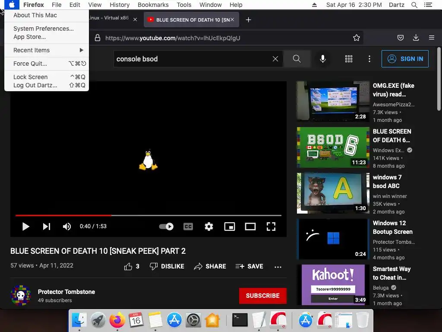Open the Apple menu icon
Image resolution: width=442 pixels, height=332 pixels.
click(12, 5)
